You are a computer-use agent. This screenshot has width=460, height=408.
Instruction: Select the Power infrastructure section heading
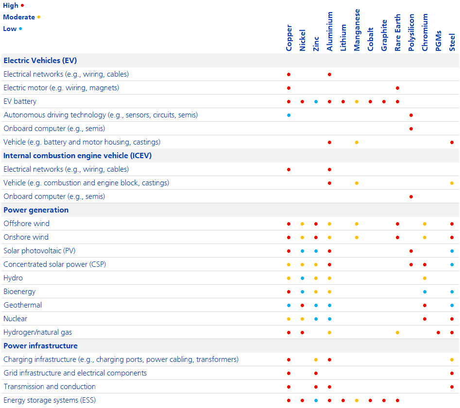pyautogui.click(x=40, y=346)
